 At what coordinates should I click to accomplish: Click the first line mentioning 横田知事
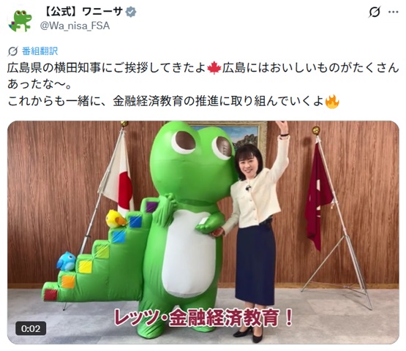click(203, 68)
